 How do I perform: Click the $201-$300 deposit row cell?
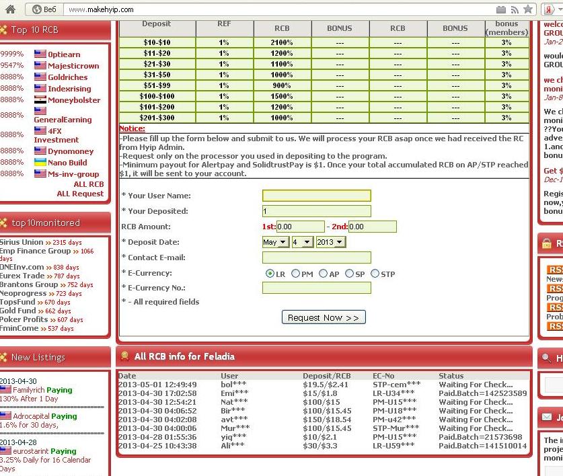pos(157,118)
